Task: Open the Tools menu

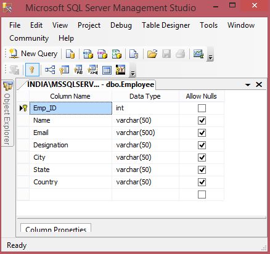Action: pyautogui.click(x=209, y=25)
